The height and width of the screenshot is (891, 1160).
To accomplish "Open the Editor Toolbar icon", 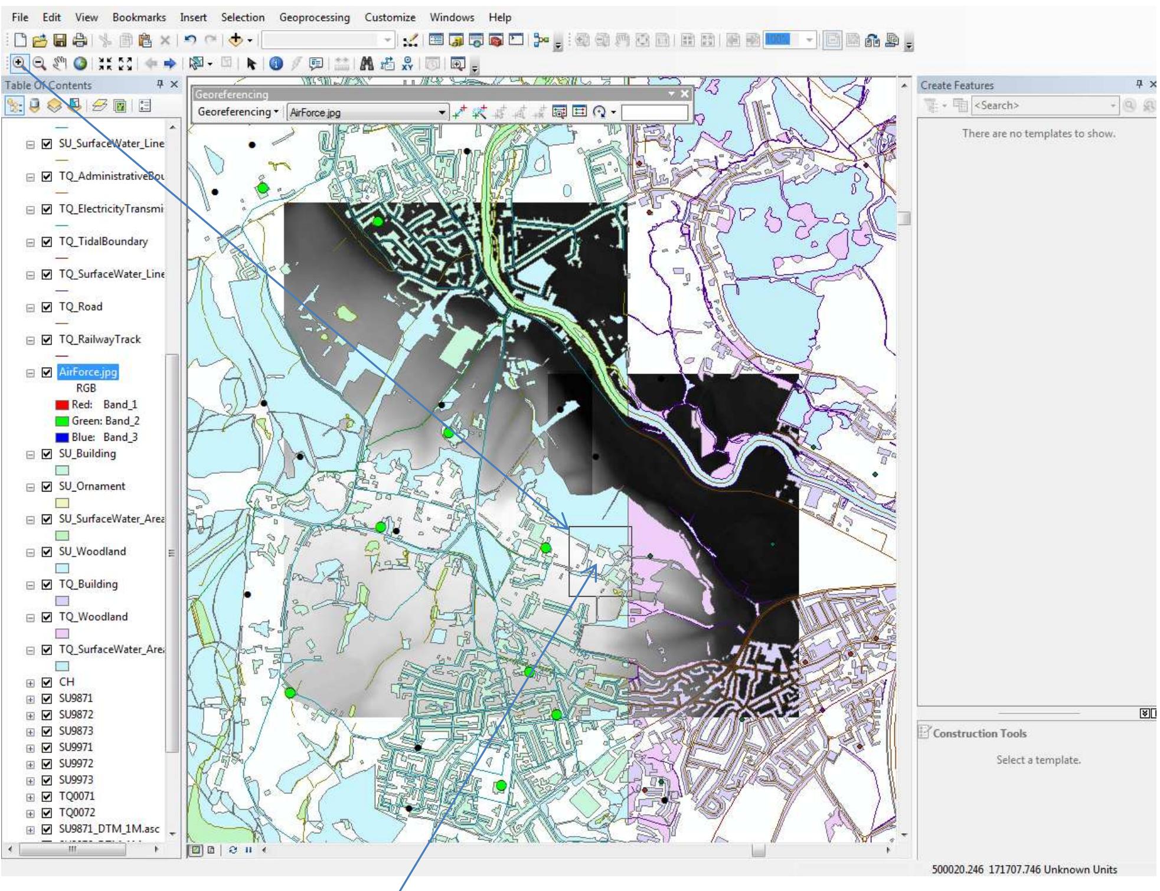I will tap(411, 40).
